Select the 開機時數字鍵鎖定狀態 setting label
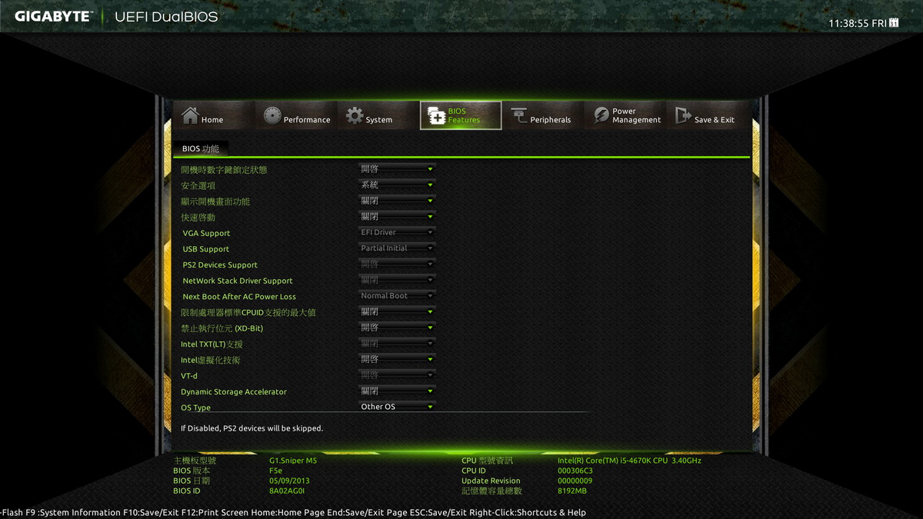This screenshot has width=923, height=519. pos(224,170)
